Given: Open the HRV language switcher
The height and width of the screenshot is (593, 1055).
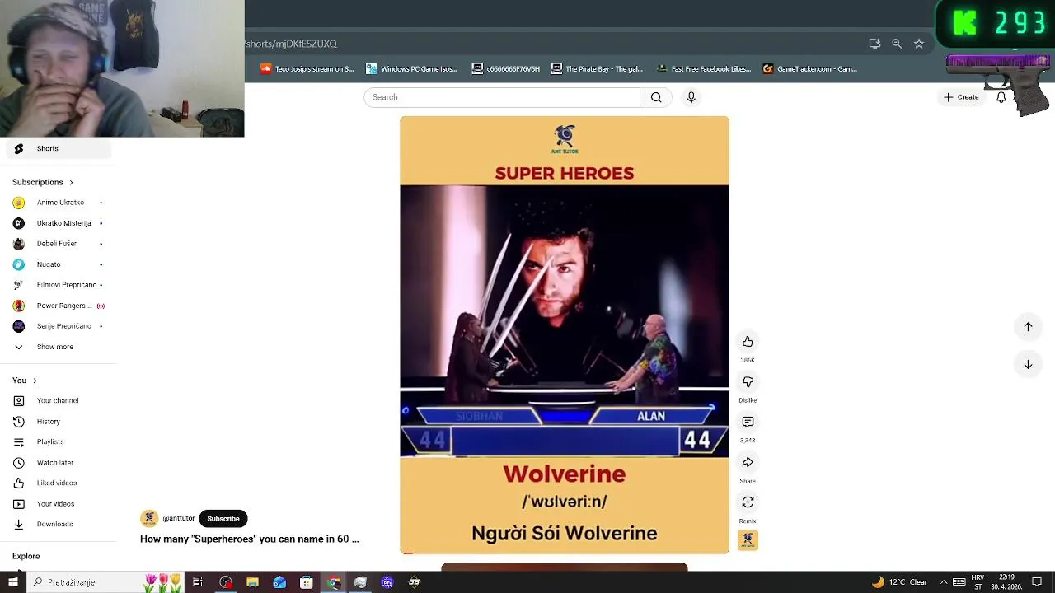Looking at the screenshot, I should pos(978,582).
